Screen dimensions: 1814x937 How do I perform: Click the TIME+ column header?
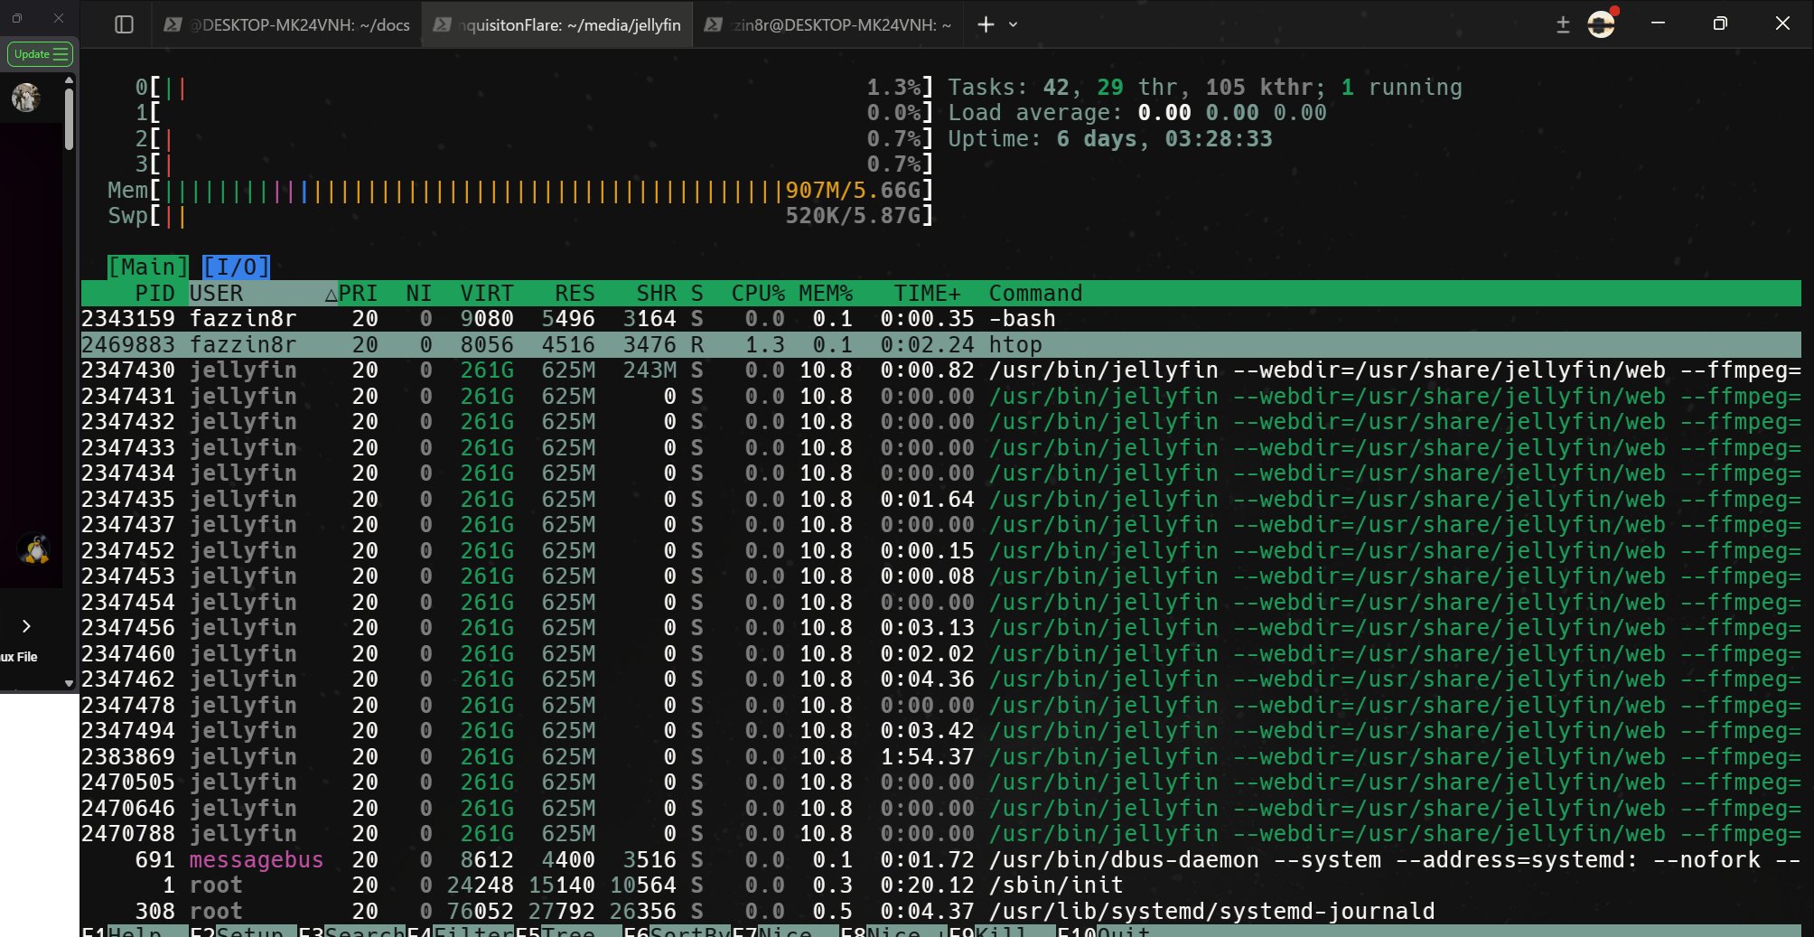tap(928, 294)
